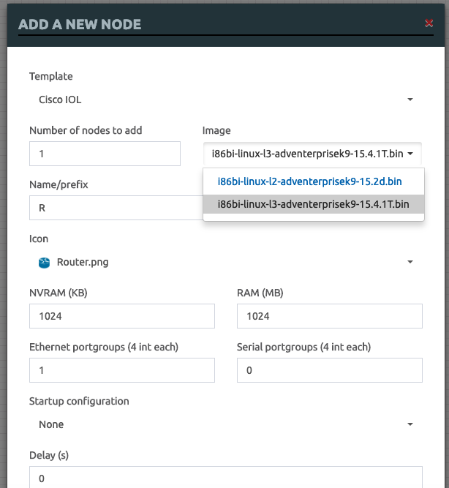Click the Delay (s) input field

pyautogui.click(x=225, y=478)
